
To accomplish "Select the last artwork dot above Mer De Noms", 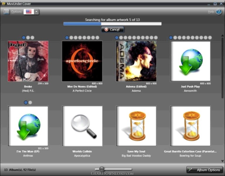I will click(97, 38).
